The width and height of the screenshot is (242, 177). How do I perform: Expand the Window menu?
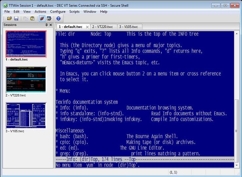tap(90, 11)
